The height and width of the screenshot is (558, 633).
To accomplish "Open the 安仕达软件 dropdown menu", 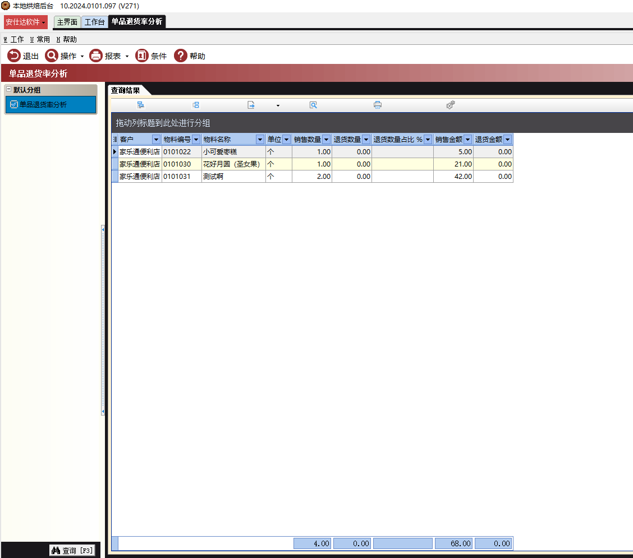I will point(26,22).
